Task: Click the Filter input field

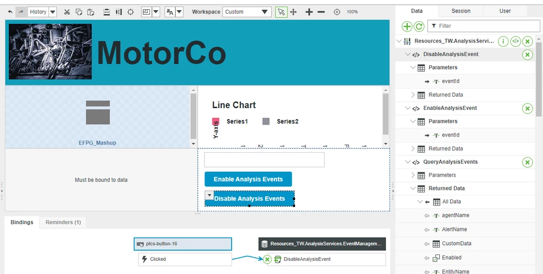Action: tap(483, 26)
